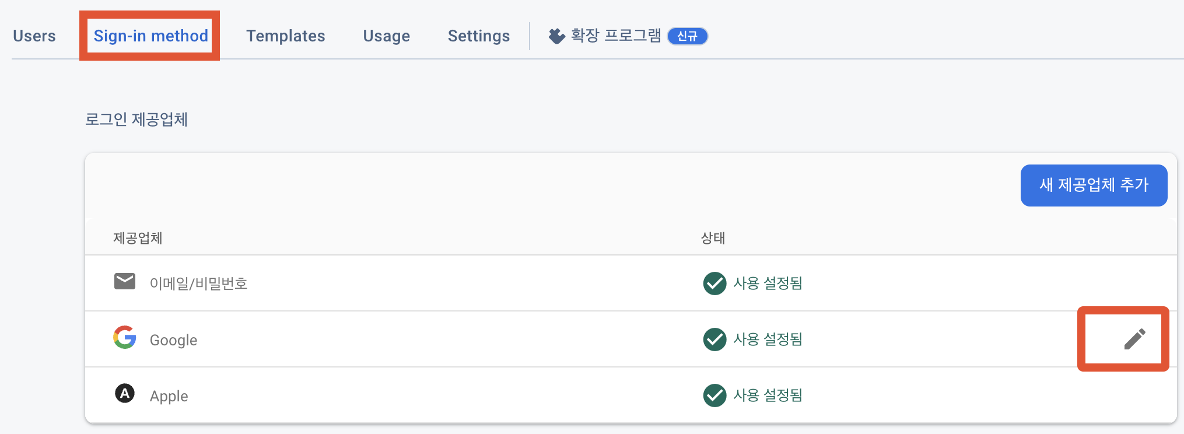Click the envelope icon for email provider
Viewport: 1184px width, 434px height.
click(125, 281)
